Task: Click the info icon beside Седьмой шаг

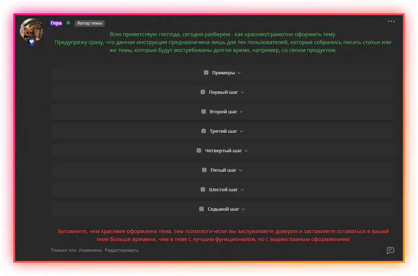Action: tap(201, 209)
